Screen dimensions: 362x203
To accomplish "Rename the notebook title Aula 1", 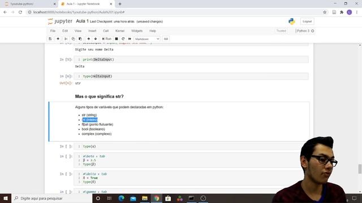I will coord(83,21).
